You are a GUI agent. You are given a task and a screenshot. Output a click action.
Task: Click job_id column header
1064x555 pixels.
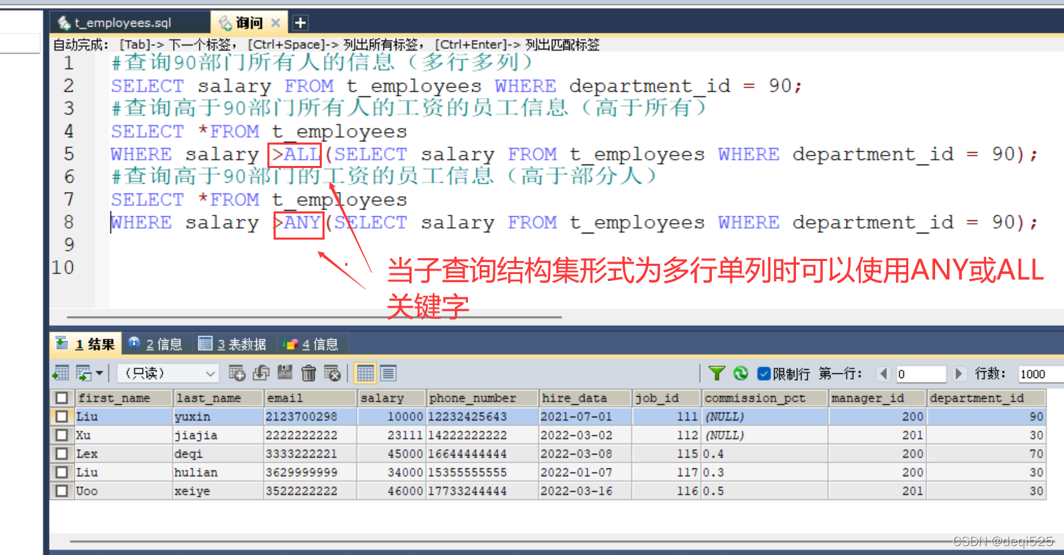pyautogui.click(x=667, y=398)
